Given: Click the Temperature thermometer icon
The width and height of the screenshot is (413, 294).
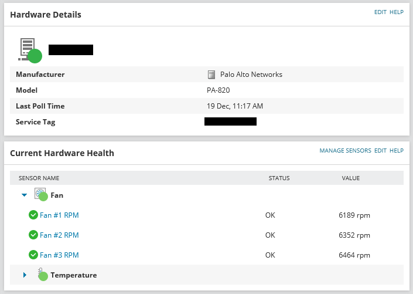Looking at the screenshot, I should [42, 274].
